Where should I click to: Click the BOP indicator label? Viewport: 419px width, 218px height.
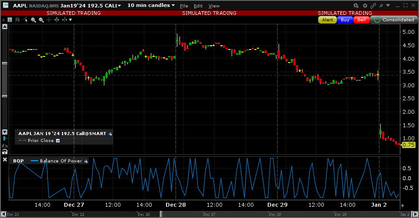18,161
